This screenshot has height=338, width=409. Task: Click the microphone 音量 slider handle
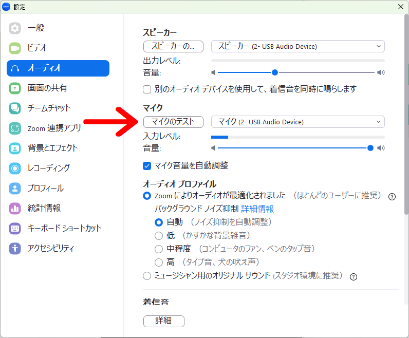(x=370, y=148)
